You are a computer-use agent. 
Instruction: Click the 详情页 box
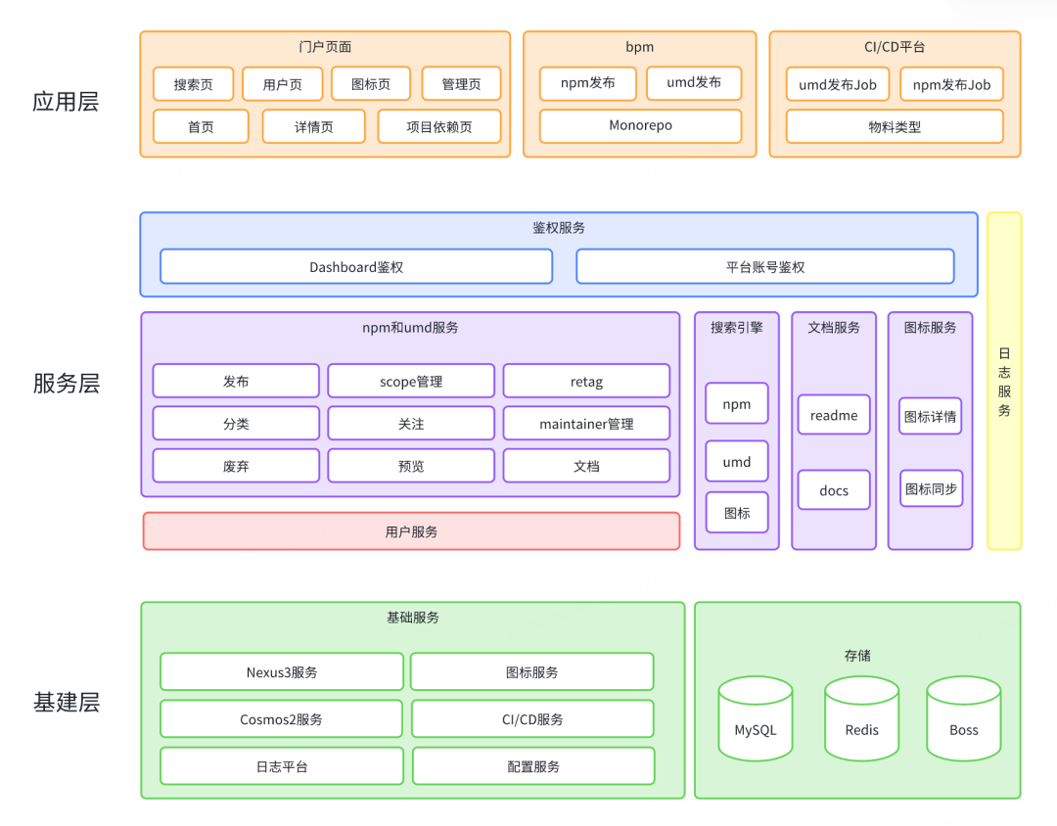point(313,126)
